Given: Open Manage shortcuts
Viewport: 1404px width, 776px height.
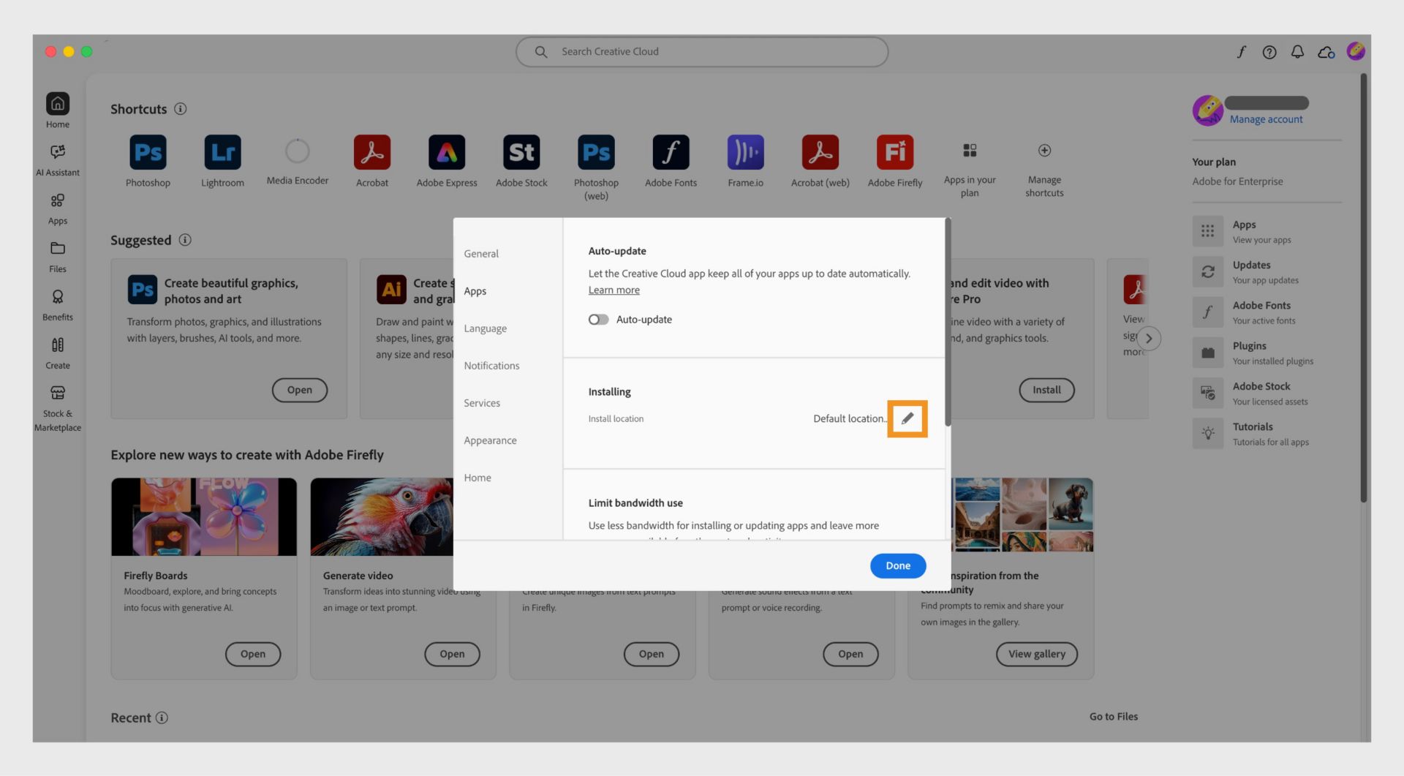Looking at the screenshot, I should point(1044,151).
